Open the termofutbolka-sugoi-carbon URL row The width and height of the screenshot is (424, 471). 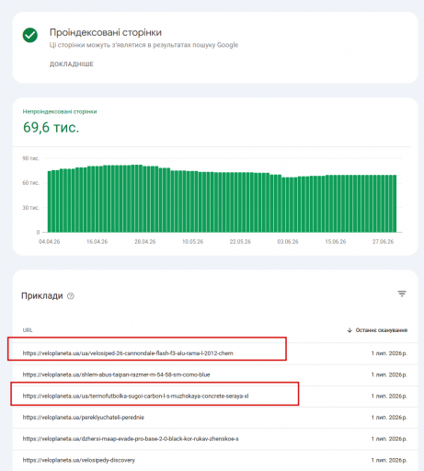pos(215,396)
